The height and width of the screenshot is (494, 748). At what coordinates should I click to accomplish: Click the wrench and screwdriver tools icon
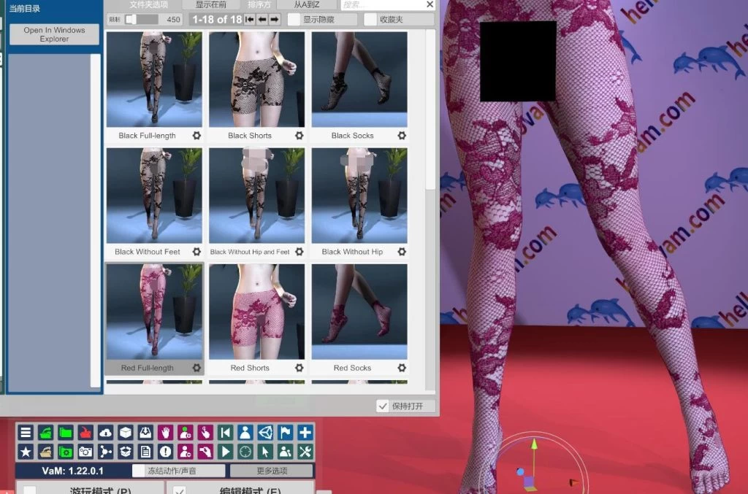coord(305,452)
